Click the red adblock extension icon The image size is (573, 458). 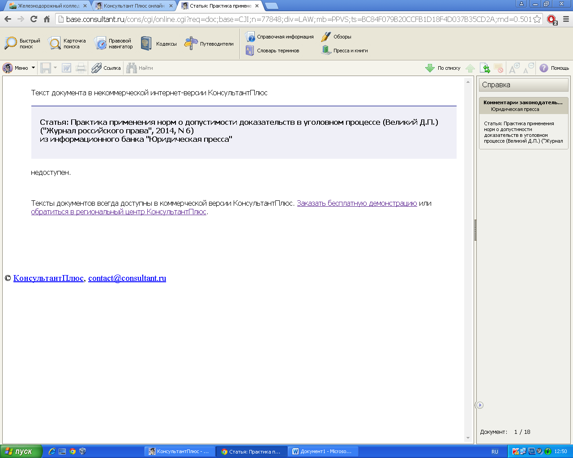click(x=552, y=20)
